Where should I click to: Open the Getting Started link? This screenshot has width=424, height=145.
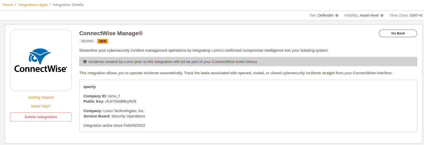point(41,97)
